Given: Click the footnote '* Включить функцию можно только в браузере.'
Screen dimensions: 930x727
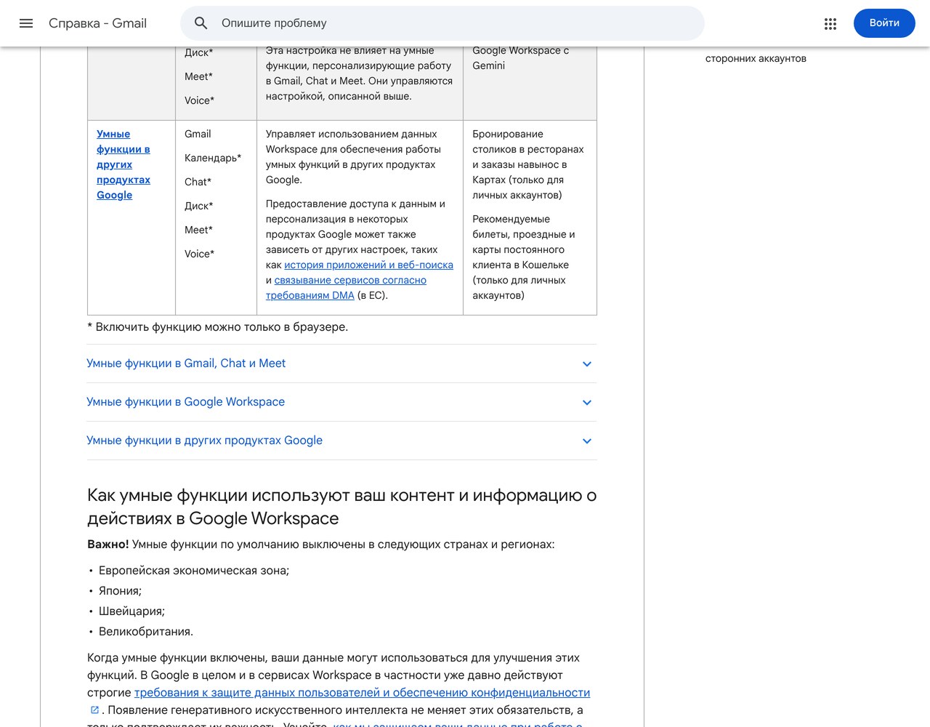Looking at the screenshot, I should coord(217,327).
